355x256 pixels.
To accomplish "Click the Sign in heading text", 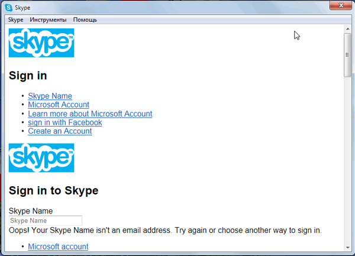I will 28,76.
